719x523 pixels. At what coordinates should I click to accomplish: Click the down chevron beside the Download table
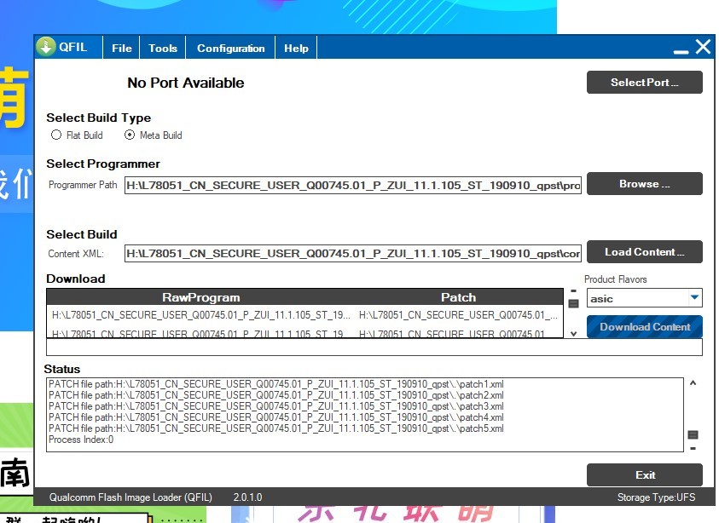[573, 334]
